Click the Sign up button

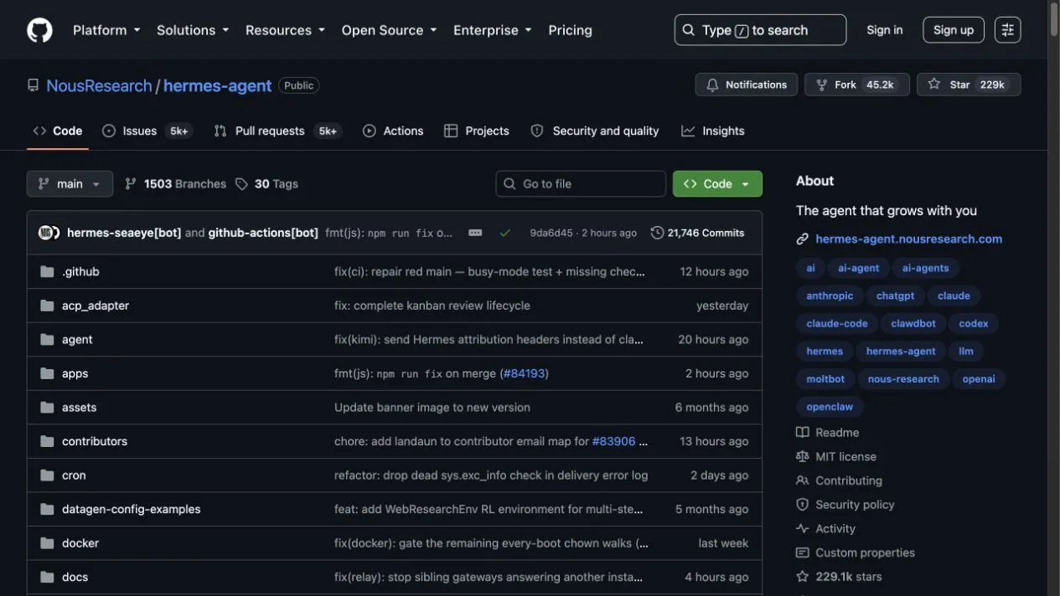tap(954, 30)
